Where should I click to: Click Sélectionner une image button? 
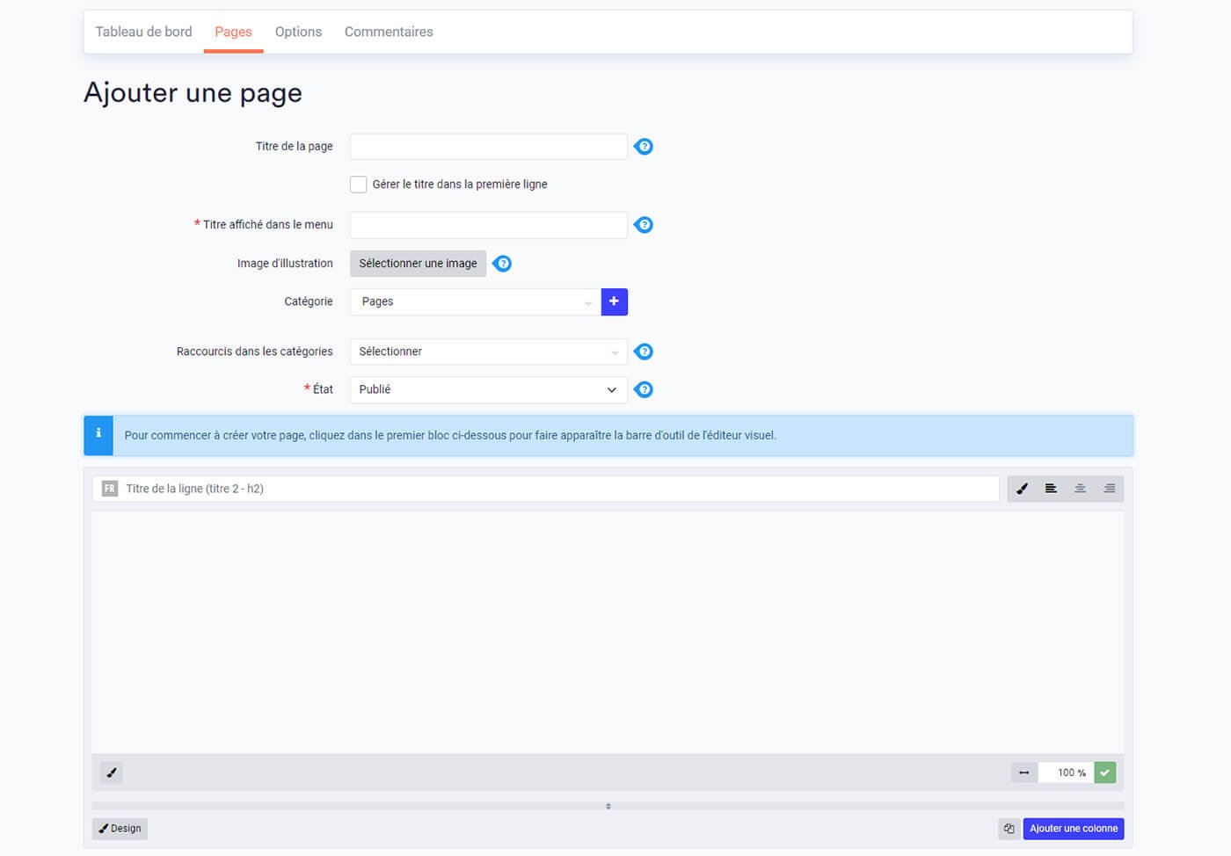coord(418,264)
